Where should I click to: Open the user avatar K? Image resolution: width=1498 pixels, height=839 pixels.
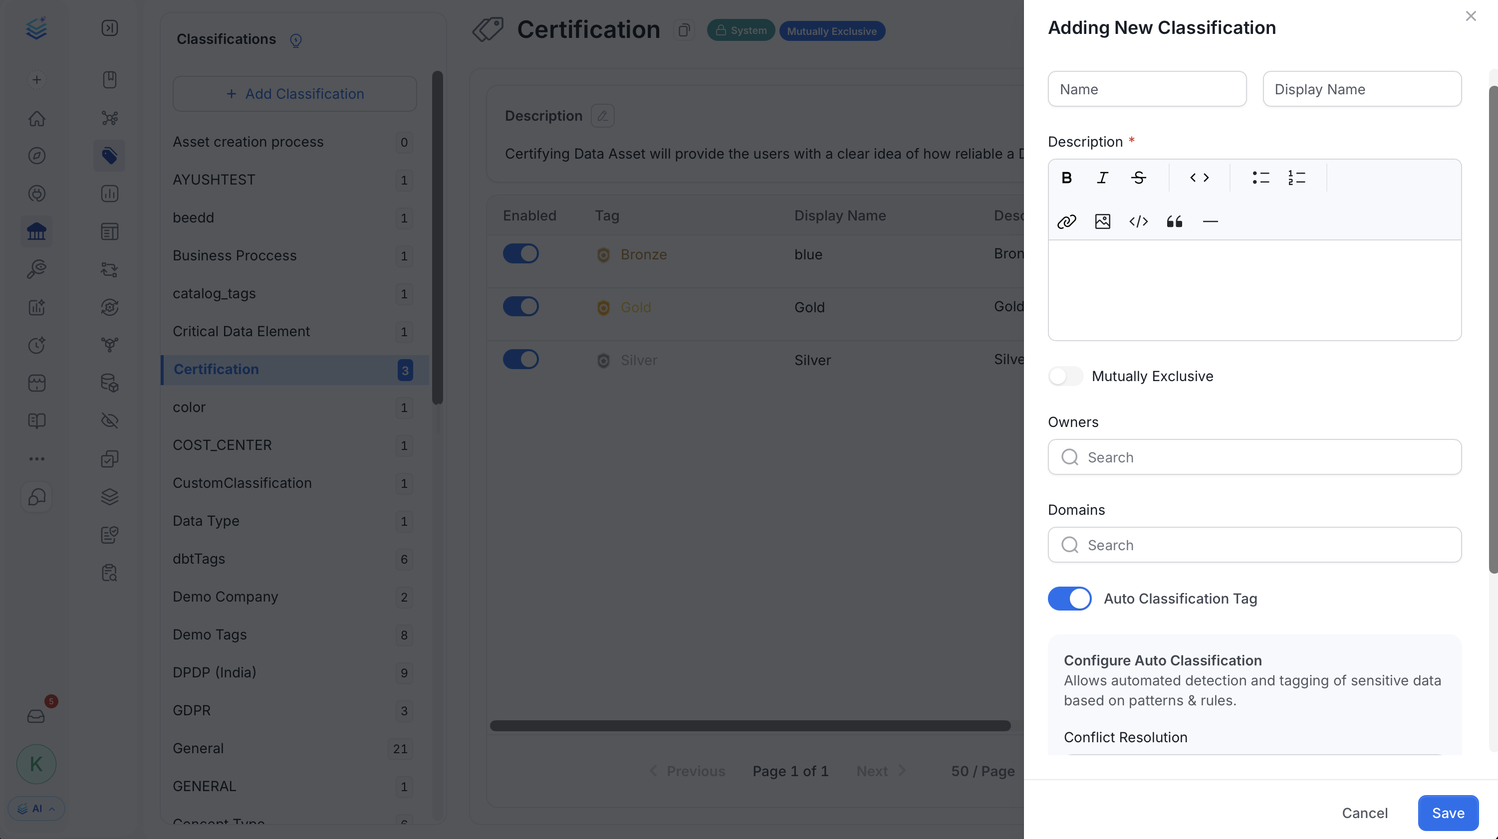pyautogui.click(x=36, y=764)
